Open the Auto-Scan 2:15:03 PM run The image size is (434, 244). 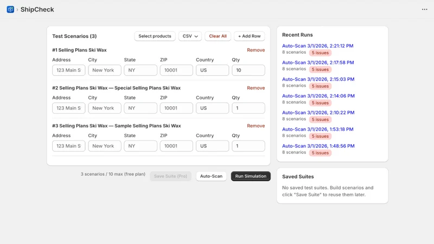pos(318,79)
